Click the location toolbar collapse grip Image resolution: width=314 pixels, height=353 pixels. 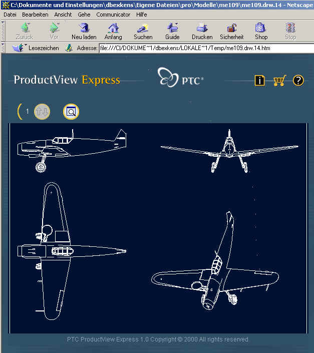click(3, 48)
